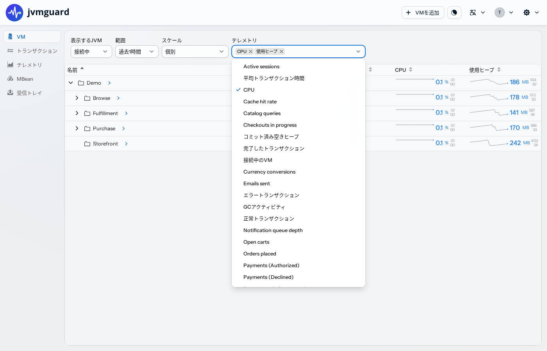Go to the MBean page

32,79
